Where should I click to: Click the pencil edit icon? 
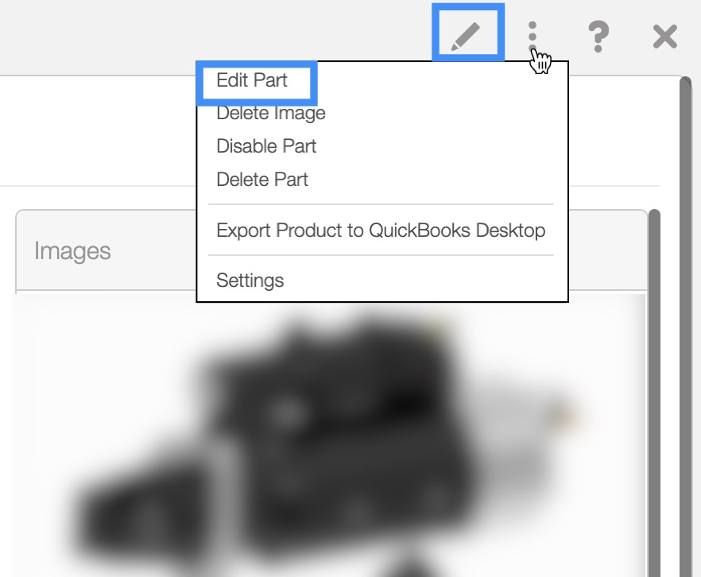[467, 37]
